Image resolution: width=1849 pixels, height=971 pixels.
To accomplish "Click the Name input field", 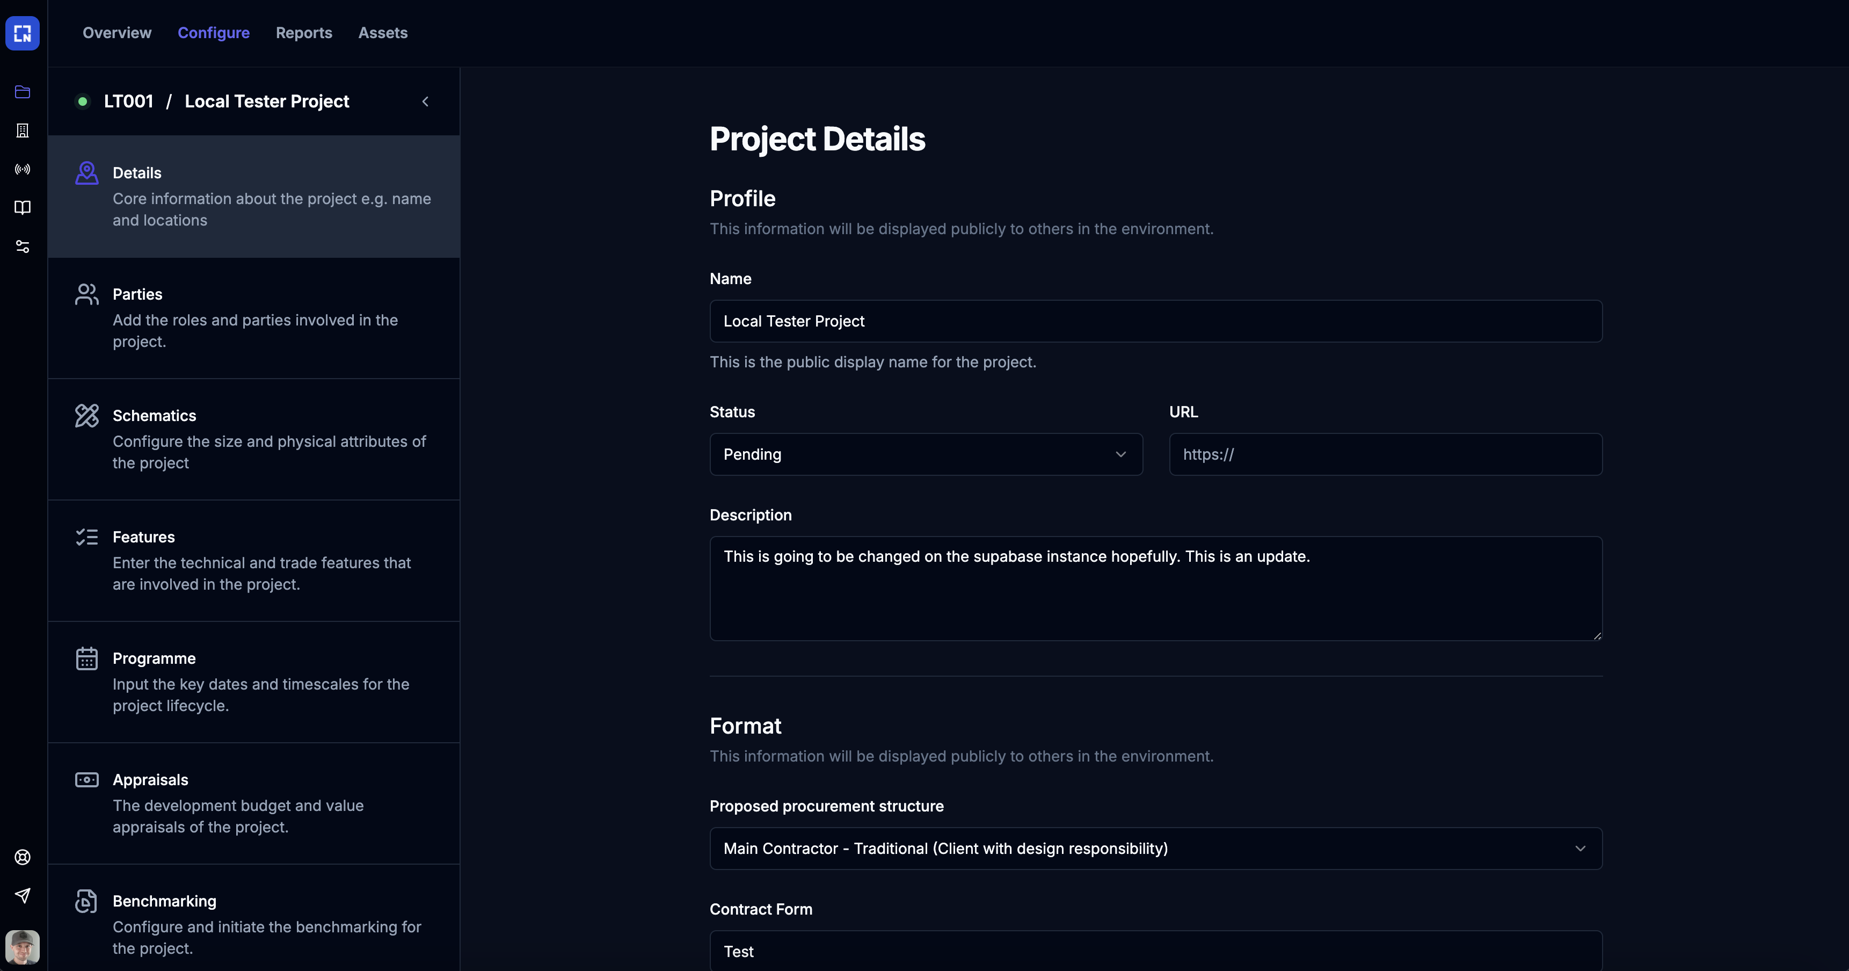I will tap(1155, 321).
